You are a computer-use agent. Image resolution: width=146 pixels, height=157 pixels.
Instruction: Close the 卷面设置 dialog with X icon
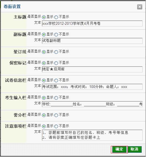click(140, 7)
